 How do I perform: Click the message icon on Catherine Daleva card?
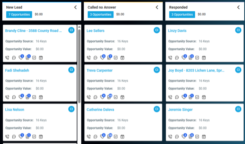95,137
